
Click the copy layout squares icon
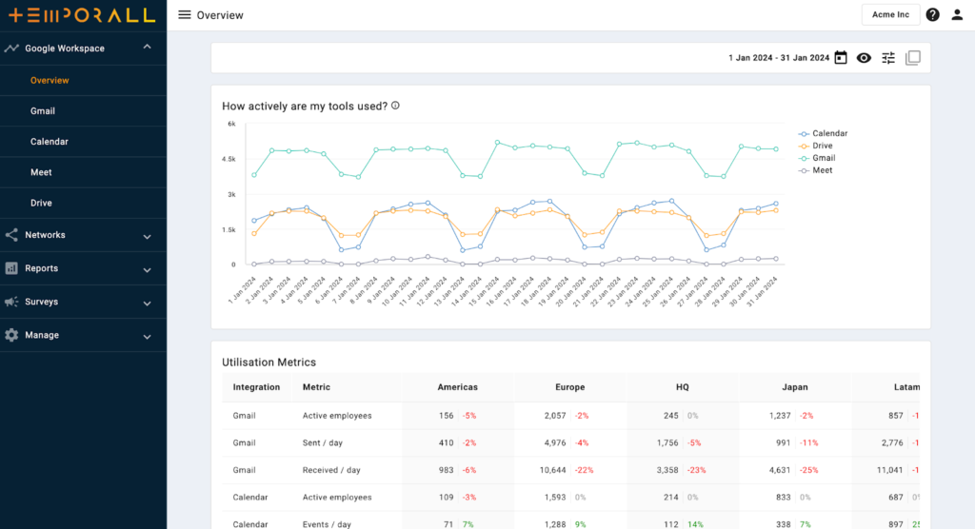point(913,58)
